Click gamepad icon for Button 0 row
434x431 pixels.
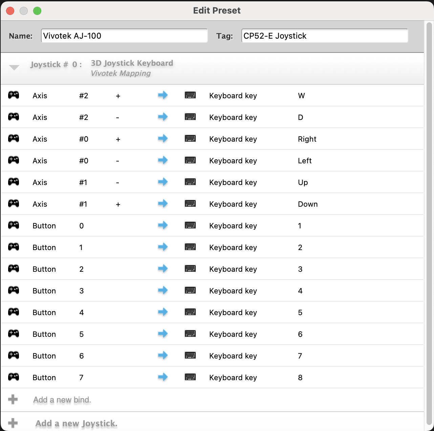coord(14,225)
